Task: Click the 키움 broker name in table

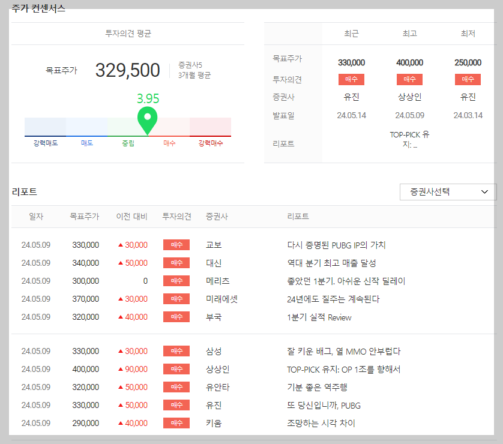Action: coord(214,423)
